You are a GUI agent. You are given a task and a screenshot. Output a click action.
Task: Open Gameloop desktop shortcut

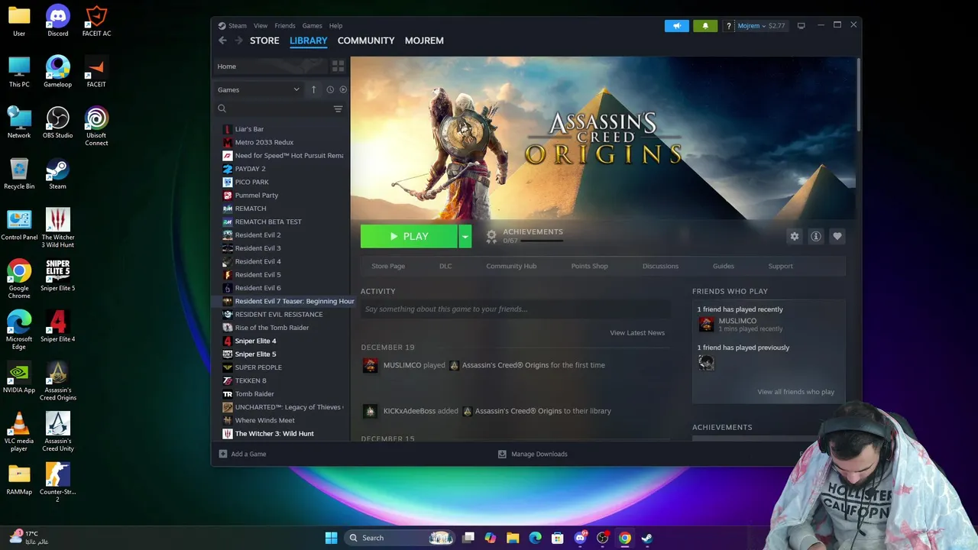tap(58, 72)
